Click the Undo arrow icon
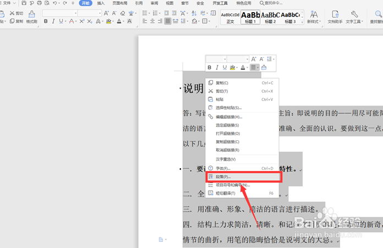 click(54, 3)
